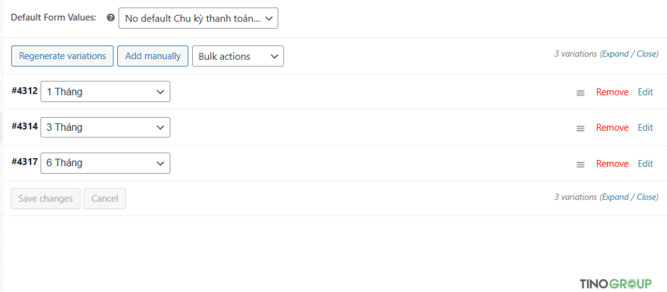The image size is (667, 292).
Task: Open the Default Form Values dropdown
Action: [198, 18]
